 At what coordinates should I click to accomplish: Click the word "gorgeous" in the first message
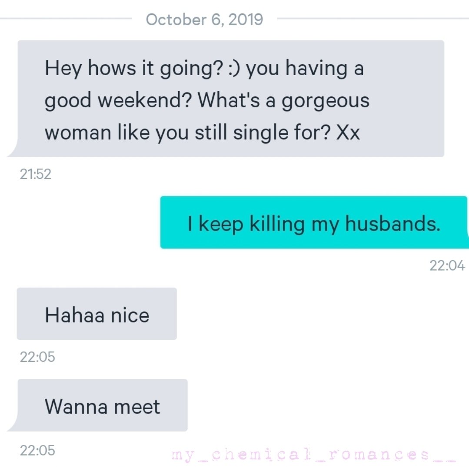coord(326,100)
